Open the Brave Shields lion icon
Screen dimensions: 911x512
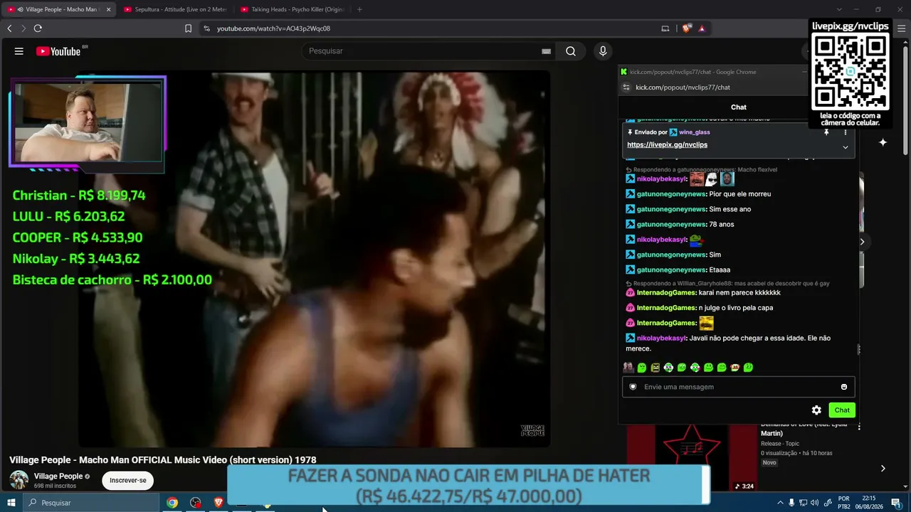[686, 28]
